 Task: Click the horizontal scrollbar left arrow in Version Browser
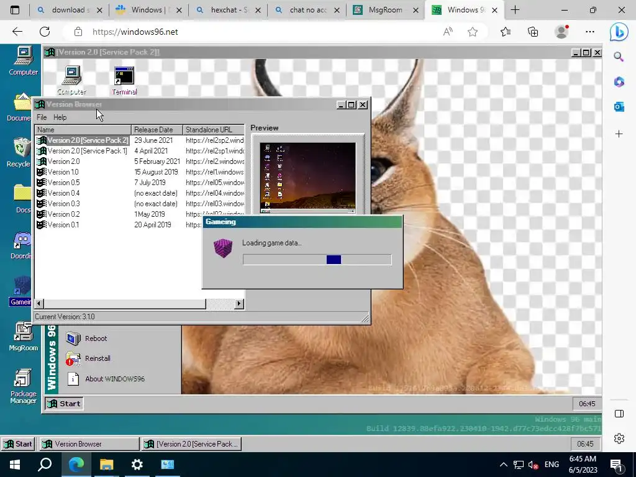coord(39,303)
